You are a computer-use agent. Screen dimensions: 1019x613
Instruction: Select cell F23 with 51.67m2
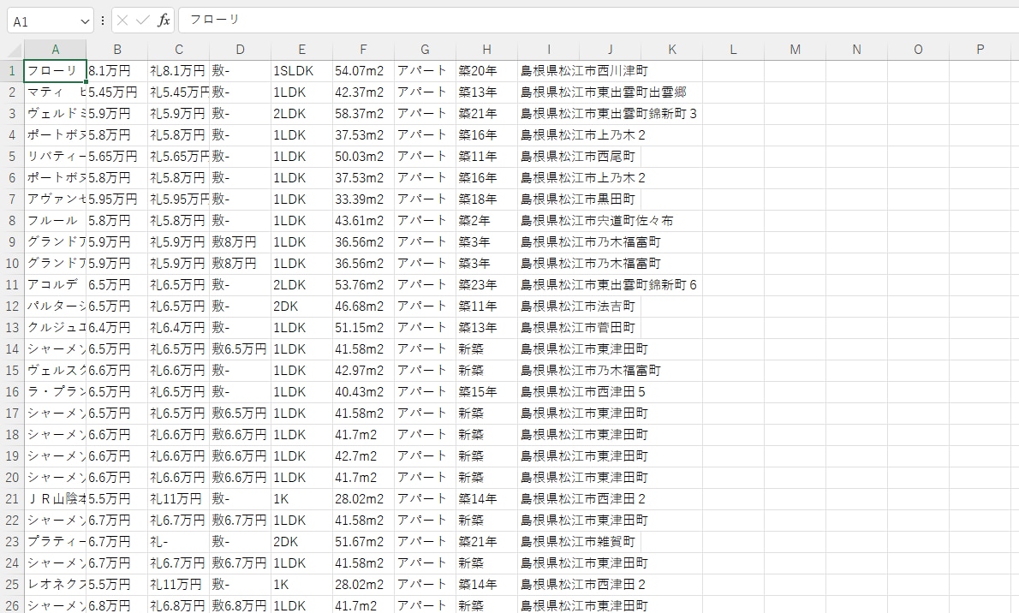[x=363, y=541]
